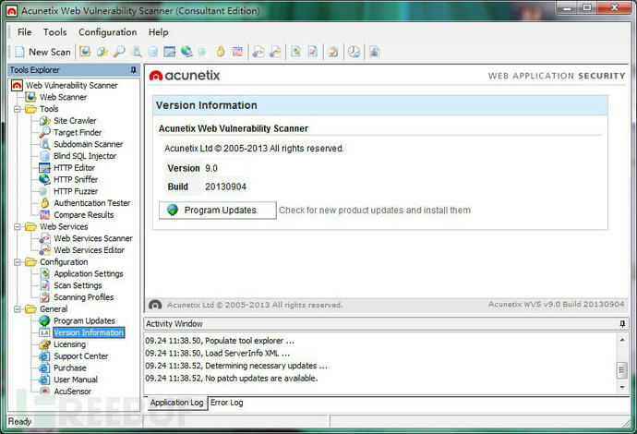Launch HTTP Editor from the toolbar icon

170,52
